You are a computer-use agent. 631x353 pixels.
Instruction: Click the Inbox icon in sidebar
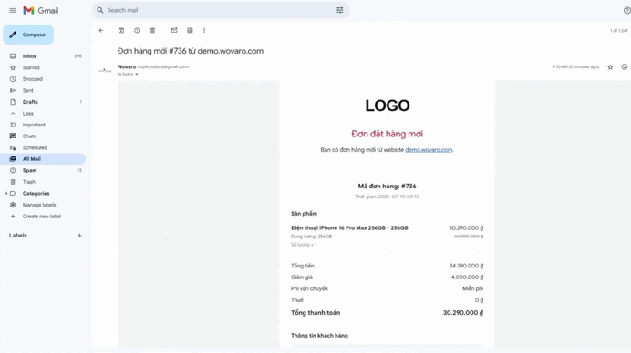pos(13,56)
